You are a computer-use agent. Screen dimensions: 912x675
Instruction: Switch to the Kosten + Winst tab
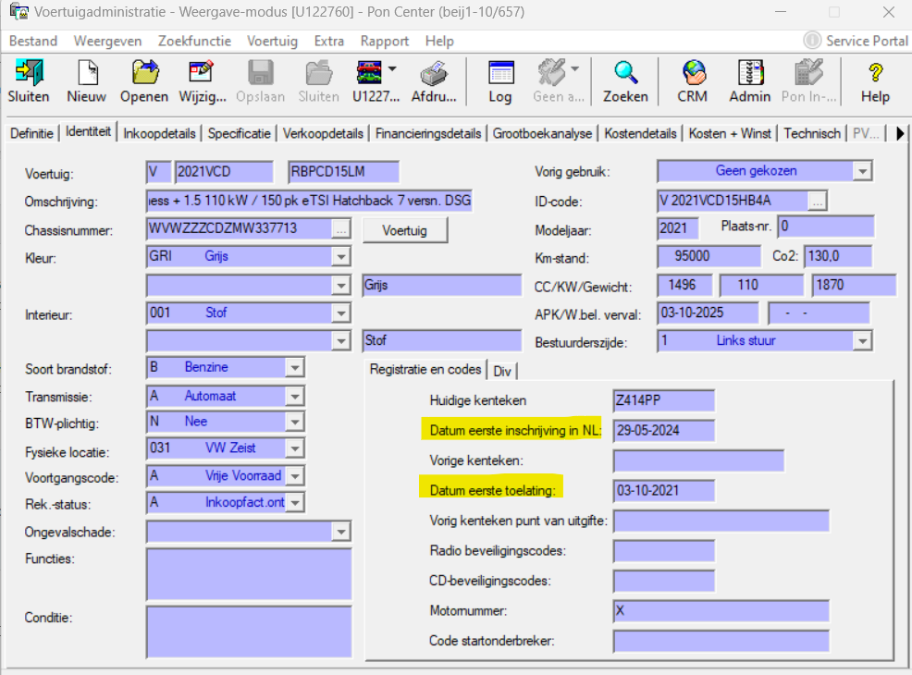pos(730,134)
